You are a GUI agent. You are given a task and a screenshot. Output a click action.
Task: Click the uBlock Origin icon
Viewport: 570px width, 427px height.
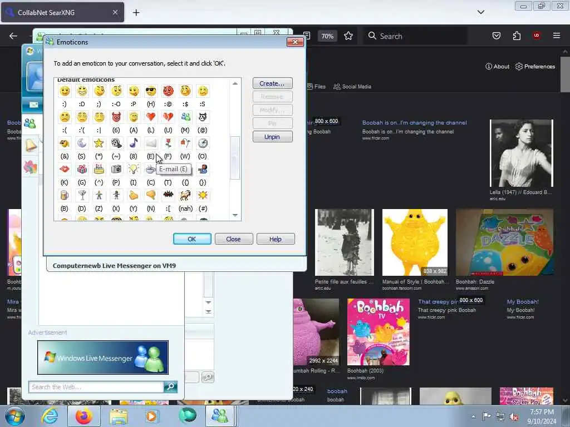(x=537, y=36)
